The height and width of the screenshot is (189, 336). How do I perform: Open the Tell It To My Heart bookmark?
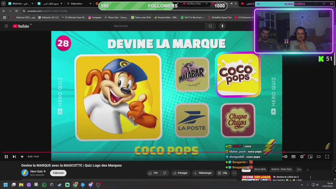pyautogui.click(x=192, y=18)
